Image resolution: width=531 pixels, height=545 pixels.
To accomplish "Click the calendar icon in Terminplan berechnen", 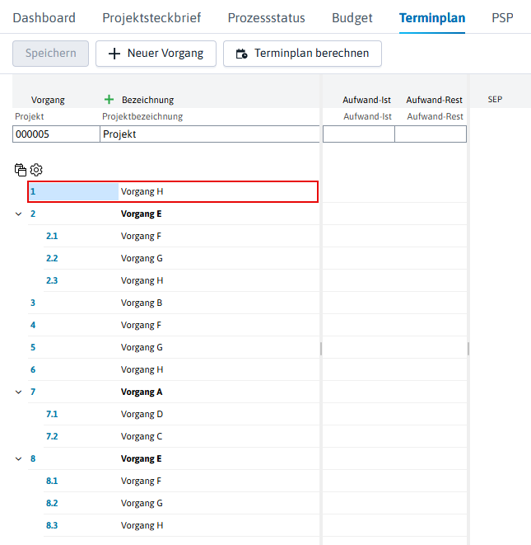I will pos(241,54).
